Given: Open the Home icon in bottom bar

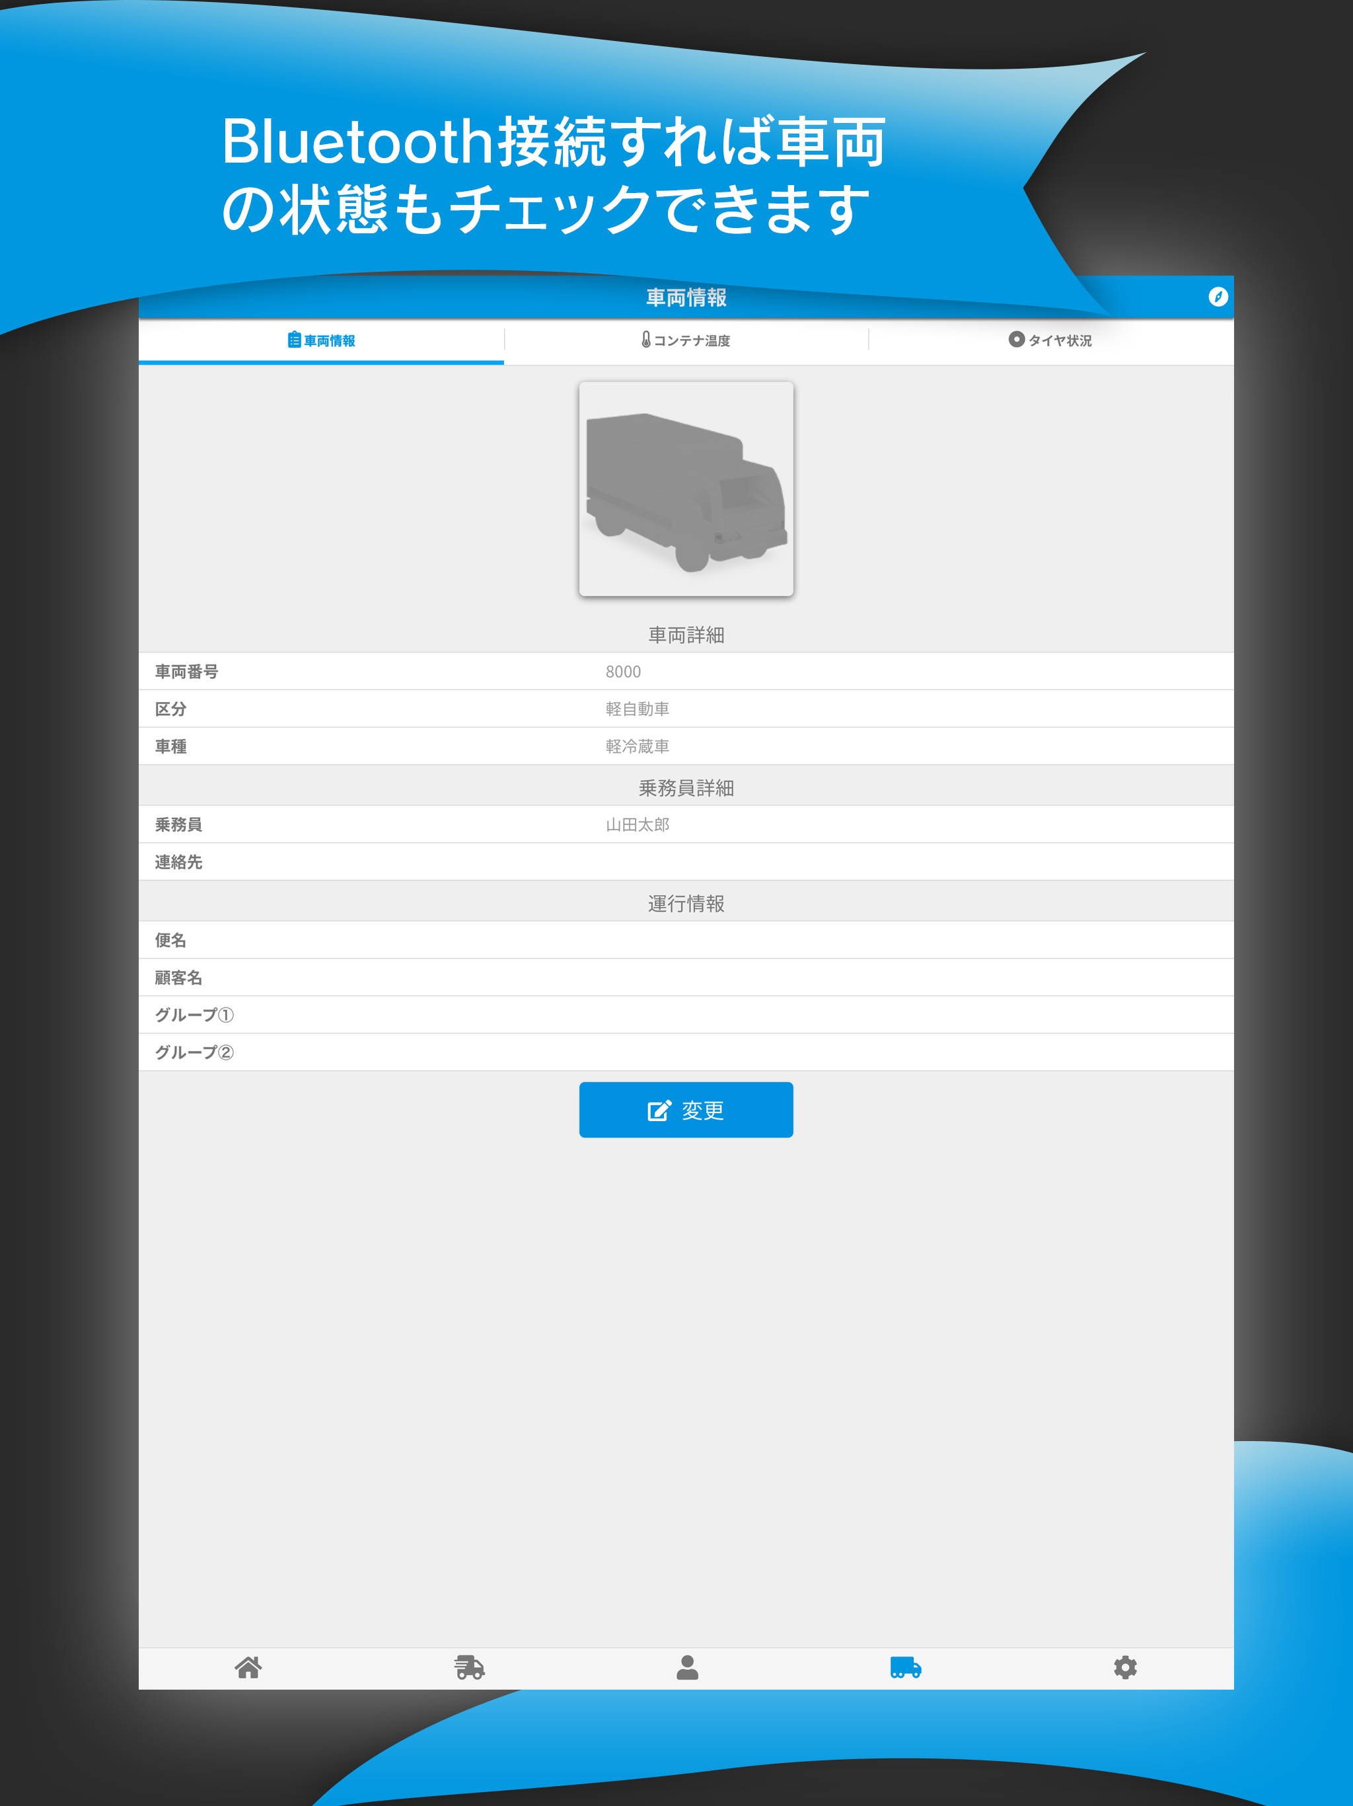Looking at the screenshot, I should [x=248, y=1667].
